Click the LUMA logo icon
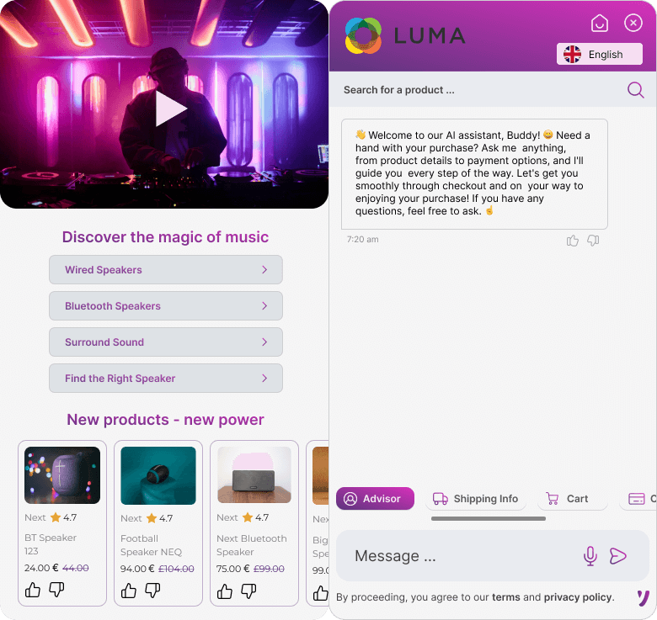The height and width of the screenshot is (620, 657). click(363, 35)
